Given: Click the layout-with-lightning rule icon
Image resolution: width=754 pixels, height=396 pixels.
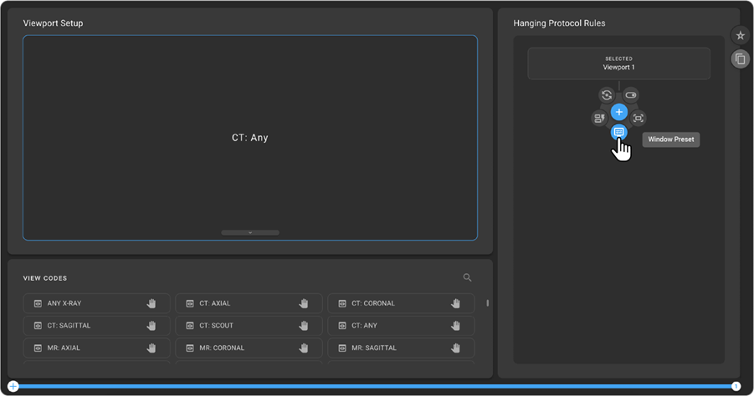Looking at the screenshot, I should click(599, 119).
